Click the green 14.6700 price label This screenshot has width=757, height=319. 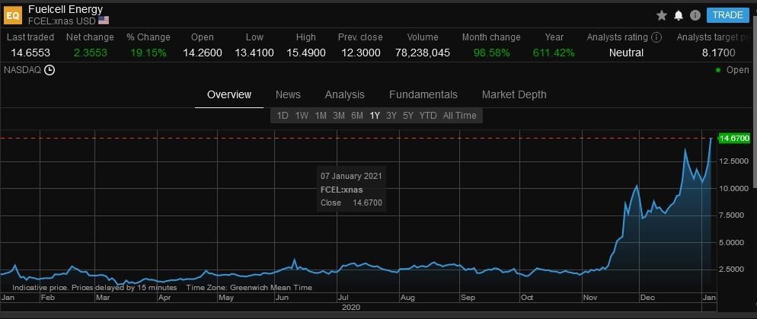point(733,139)
